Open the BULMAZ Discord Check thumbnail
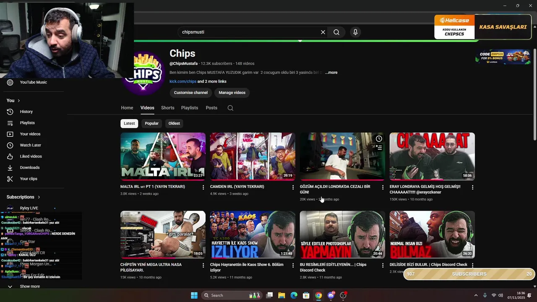 [x=432, y=234]
